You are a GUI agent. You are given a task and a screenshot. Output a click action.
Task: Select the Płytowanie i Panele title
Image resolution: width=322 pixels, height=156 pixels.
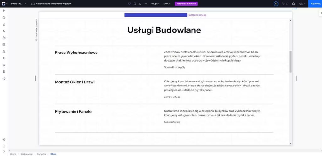73,112
